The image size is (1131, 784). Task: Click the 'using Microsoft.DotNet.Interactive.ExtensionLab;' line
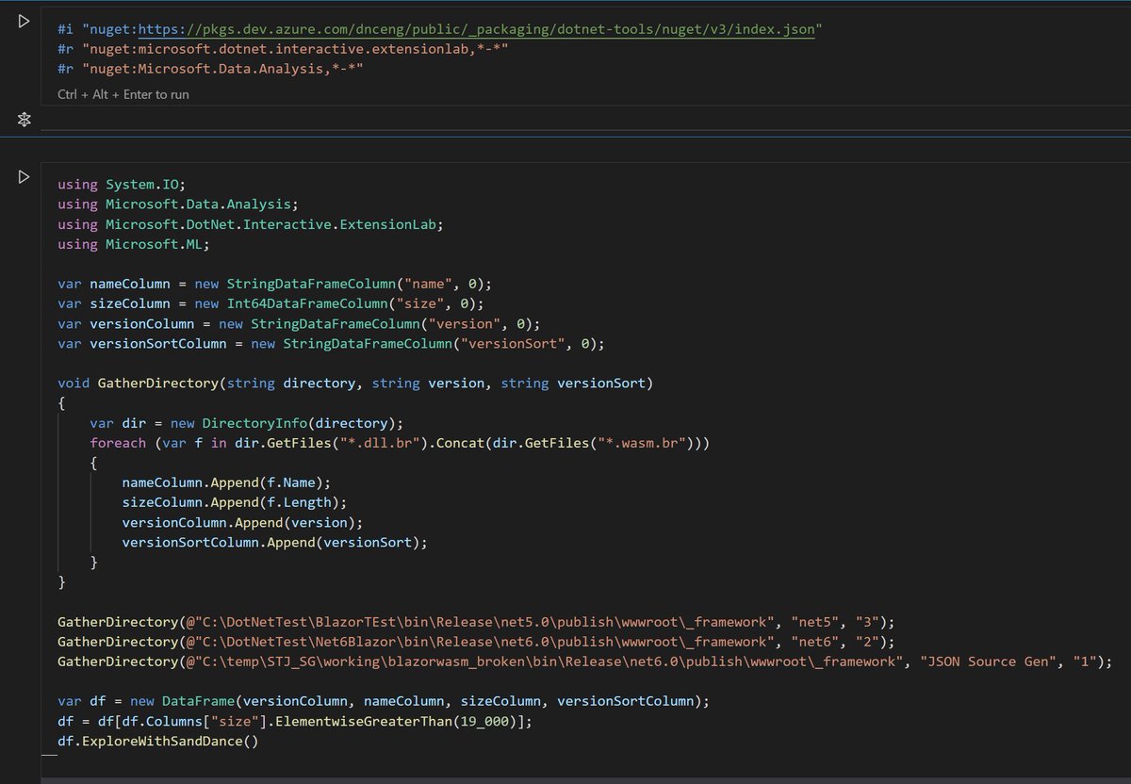250,224
